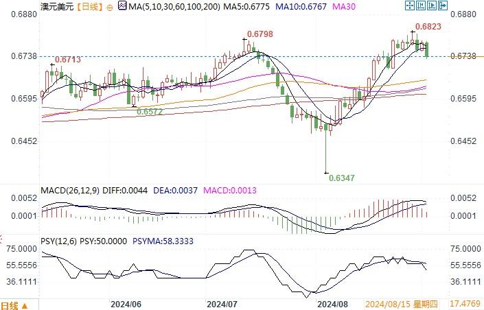This screenshot has height=310, width=484.
Task: Open the MA indicator chart icon
Action: [122, 5]
